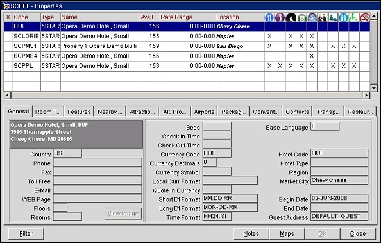381x243 pixels.
Task: Click the San Diego location cell
Action: click(x=240, y=46)
